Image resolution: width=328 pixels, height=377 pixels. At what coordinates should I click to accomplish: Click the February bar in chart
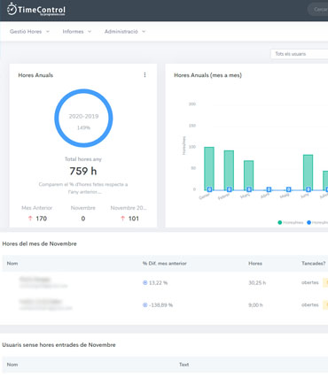point(229,170)
